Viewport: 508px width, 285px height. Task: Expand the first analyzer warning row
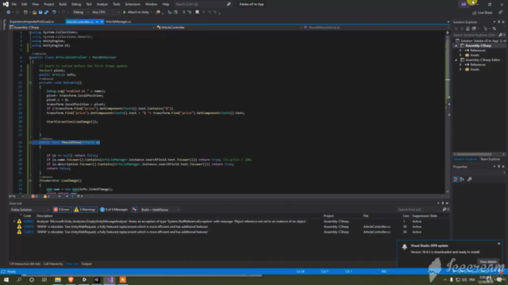(14, 222)
